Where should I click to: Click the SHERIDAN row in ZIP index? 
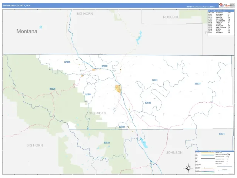(x=219, y=14)
